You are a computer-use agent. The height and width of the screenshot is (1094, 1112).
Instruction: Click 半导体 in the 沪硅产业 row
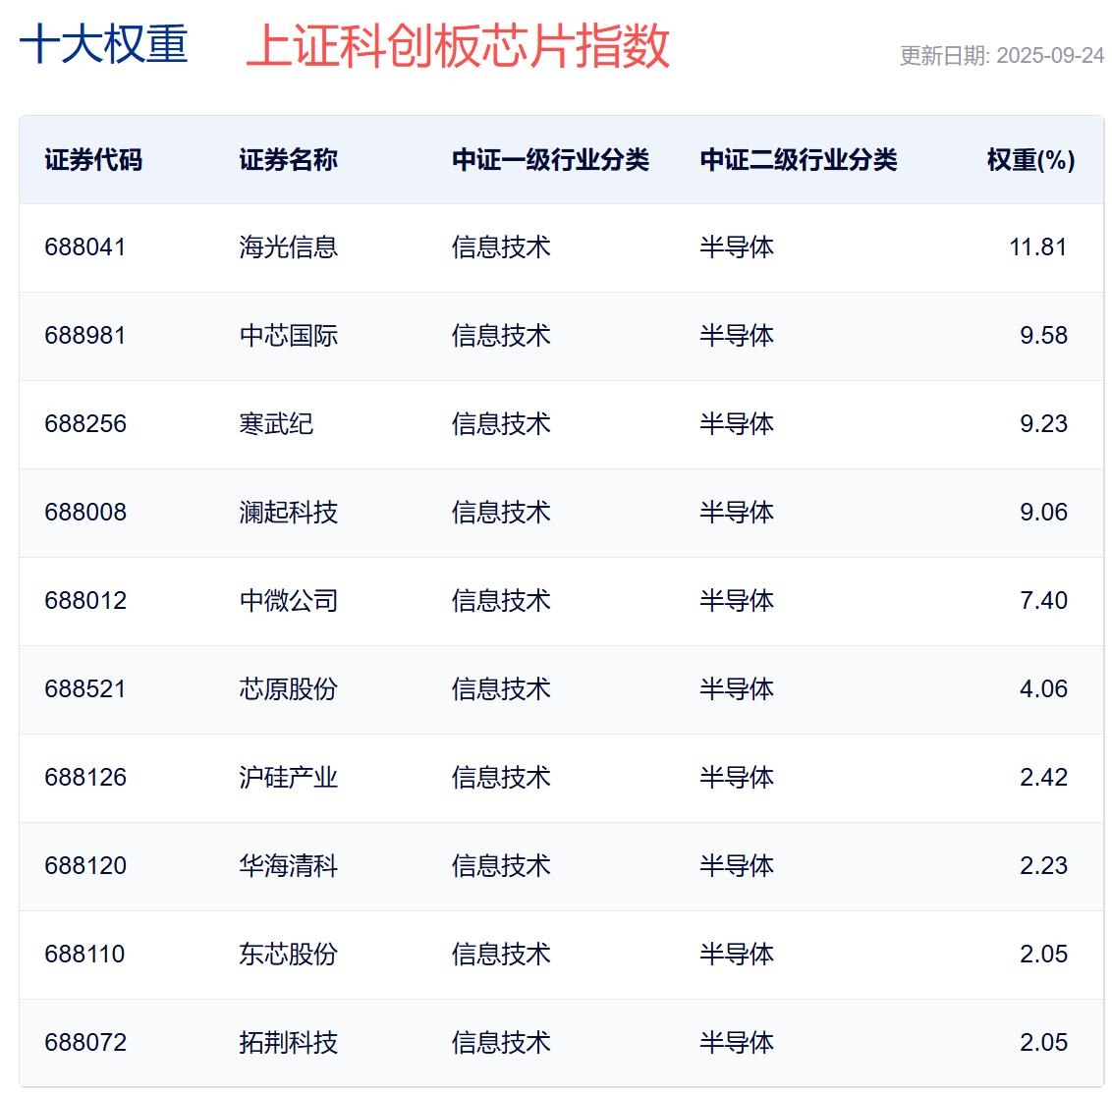tap(737, 778)
